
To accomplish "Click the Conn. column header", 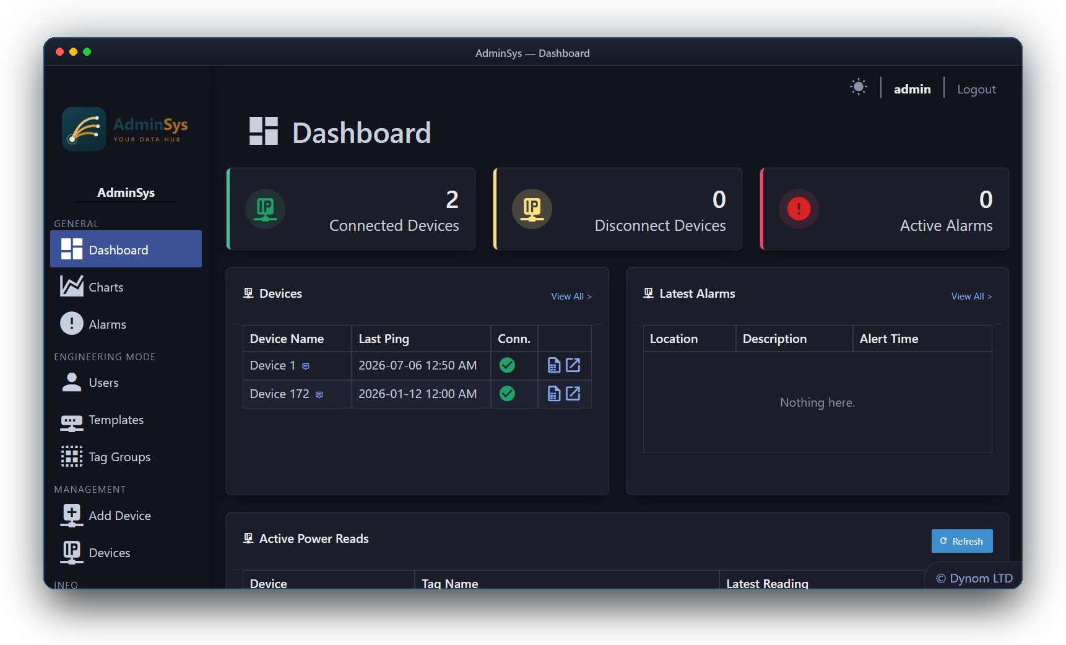I will click(x=514, y=339).
